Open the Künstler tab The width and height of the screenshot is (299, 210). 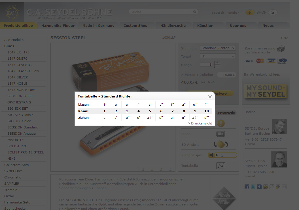pos(205,26)
